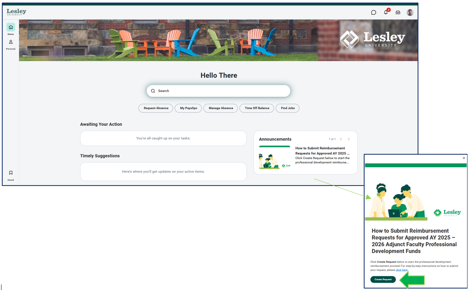Go to previous announcement arrow
This screenshot has height=290, width=469.
(341, 139)
